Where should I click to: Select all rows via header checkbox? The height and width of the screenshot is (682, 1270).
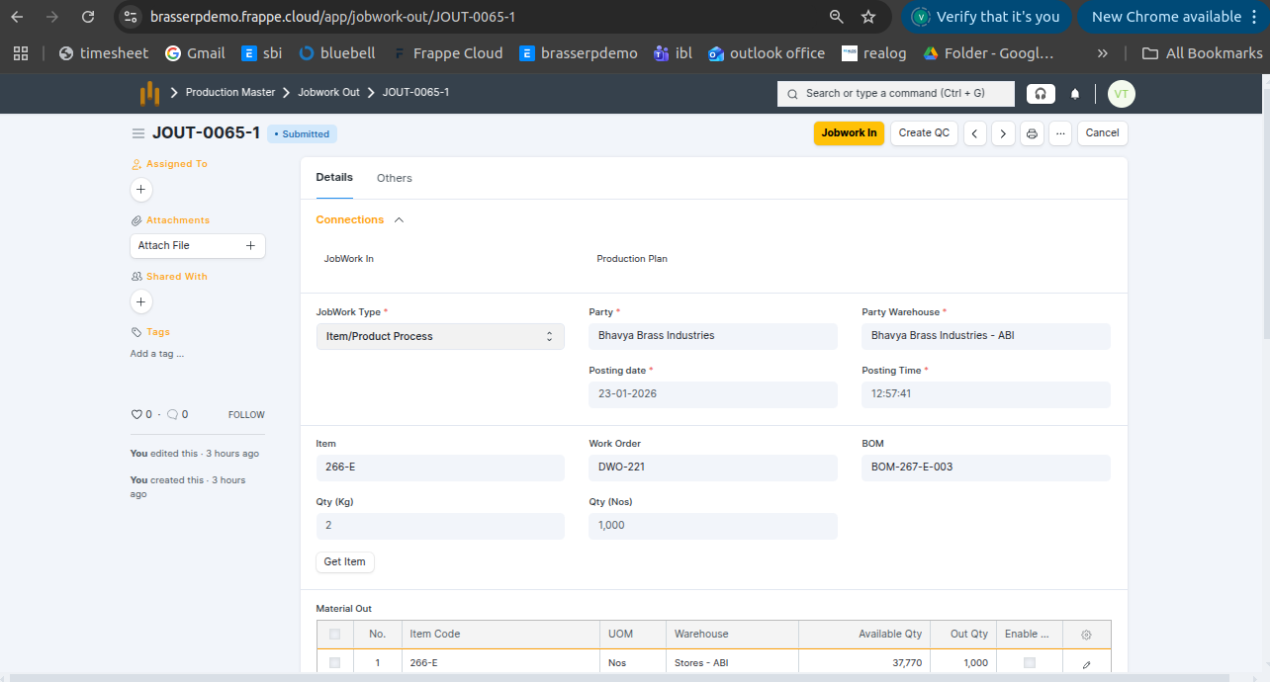334,635
